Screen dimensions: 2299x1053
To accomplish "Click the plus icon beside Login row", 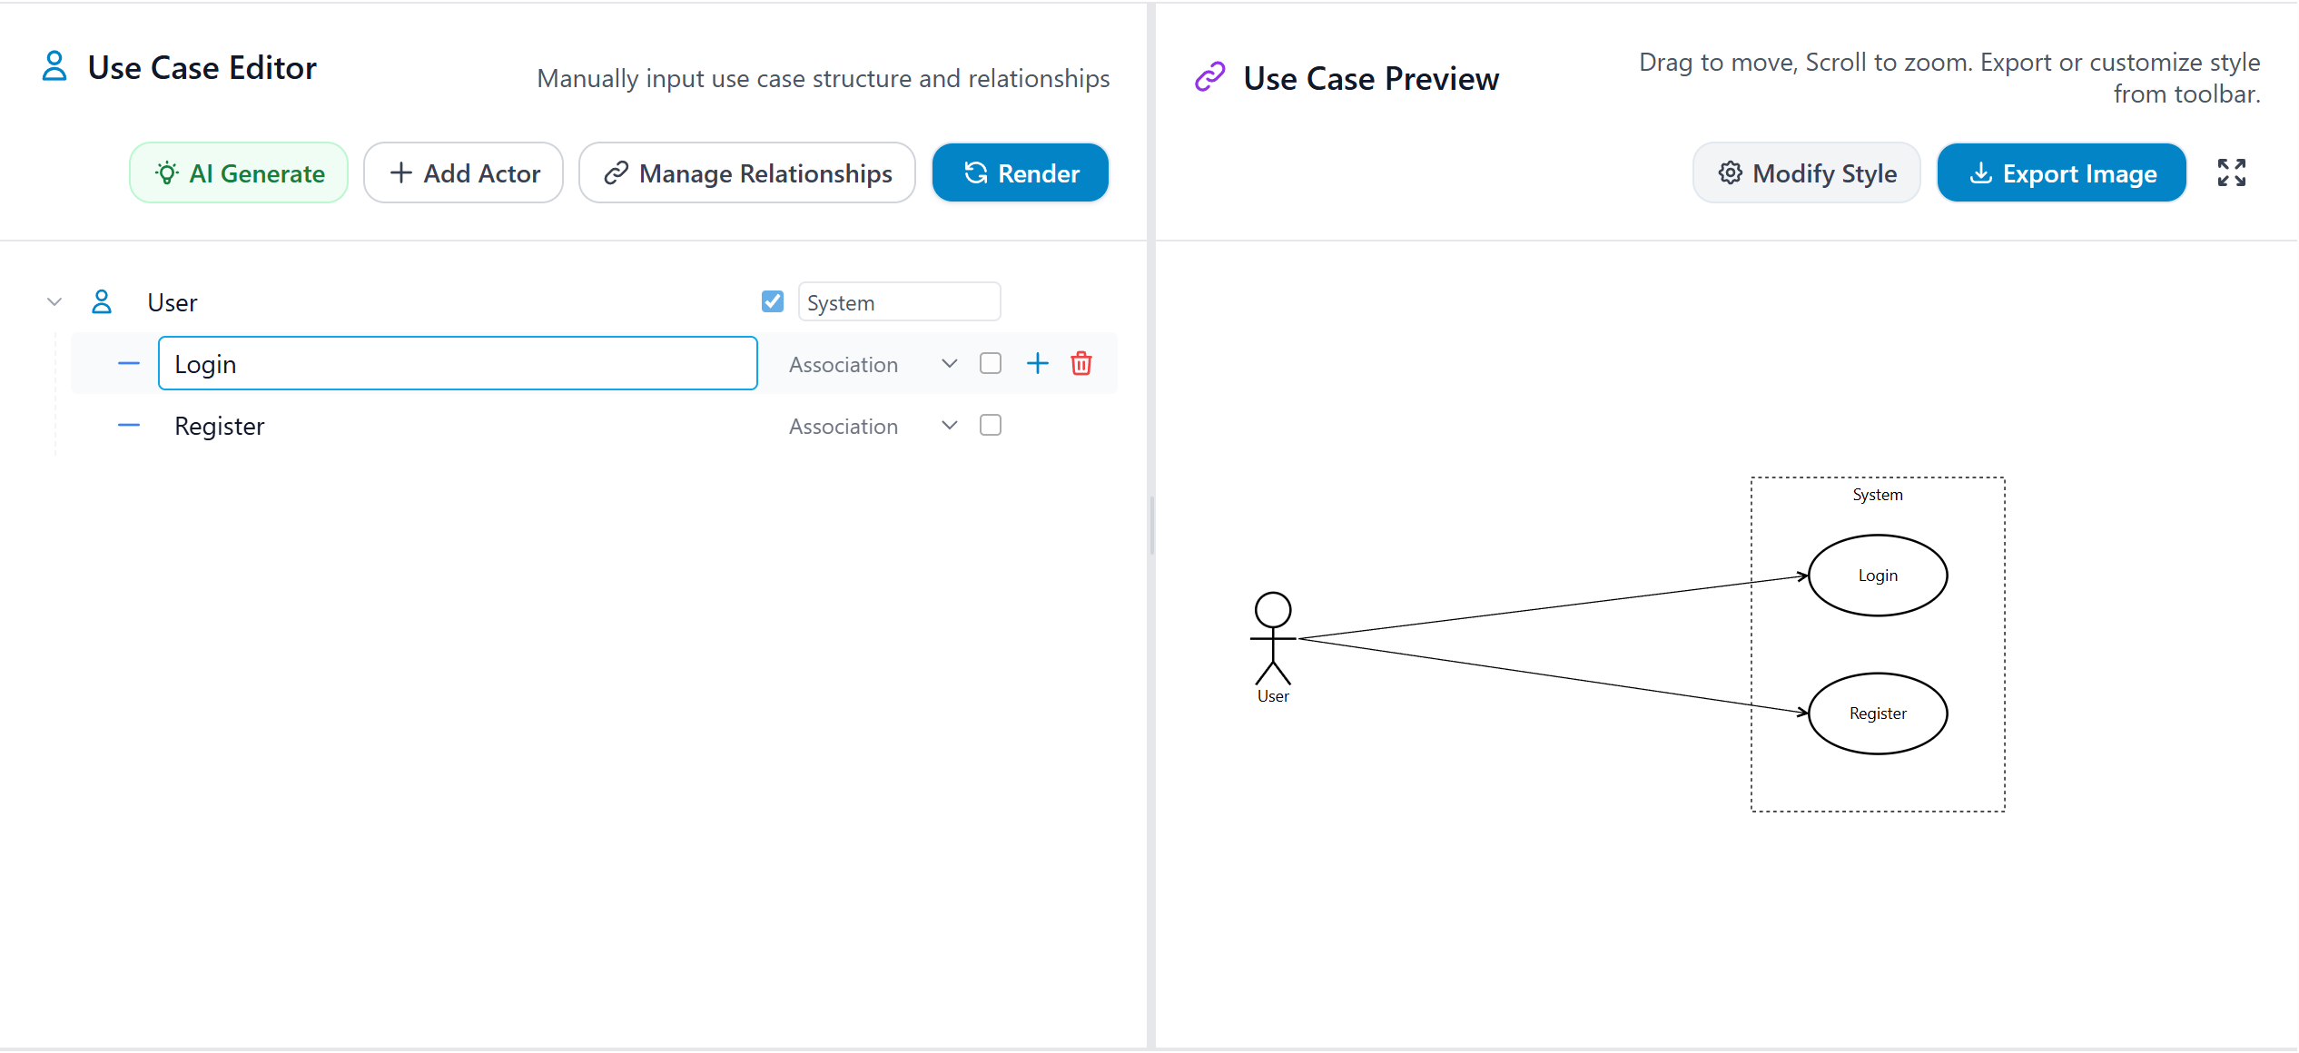I will (x=1037, y=363).
